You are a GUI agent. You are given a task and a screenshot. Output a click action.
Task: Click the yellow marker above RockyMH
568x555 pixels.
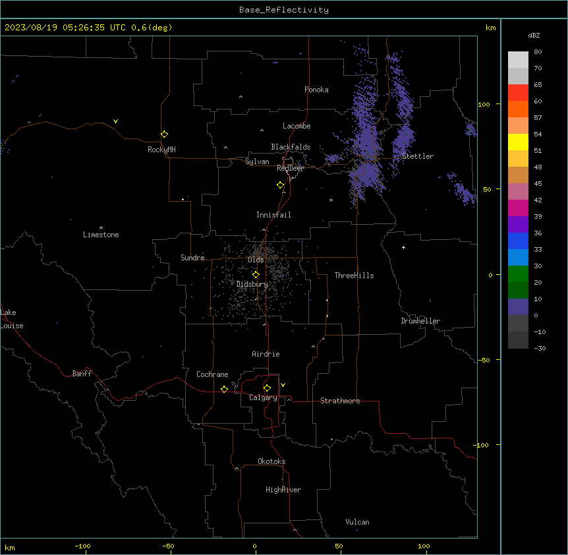(164, 134)
